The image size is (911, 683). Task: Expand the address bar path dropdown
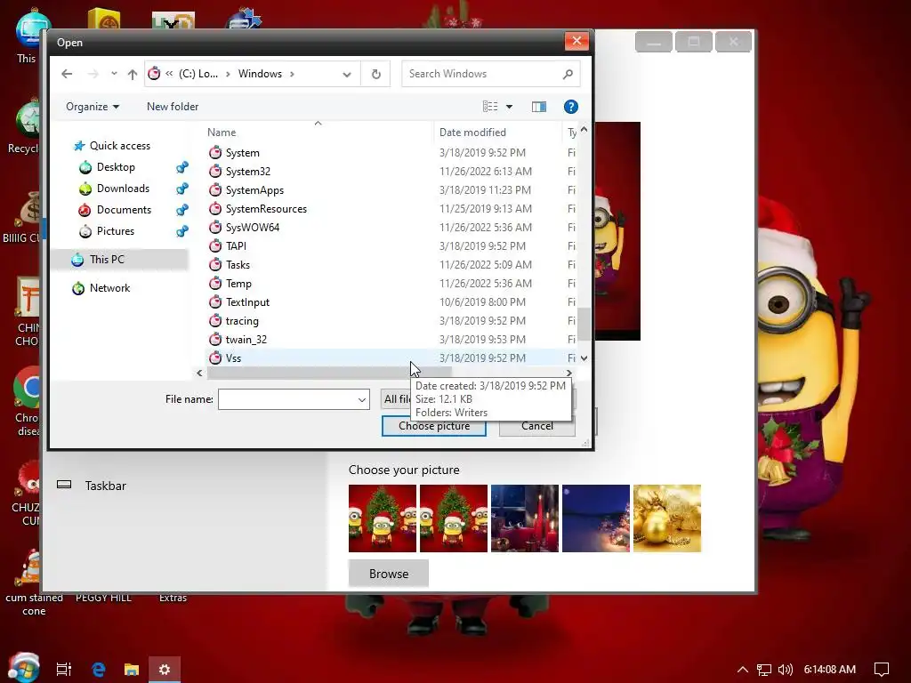pyautogui.click(x=347, y=75)
